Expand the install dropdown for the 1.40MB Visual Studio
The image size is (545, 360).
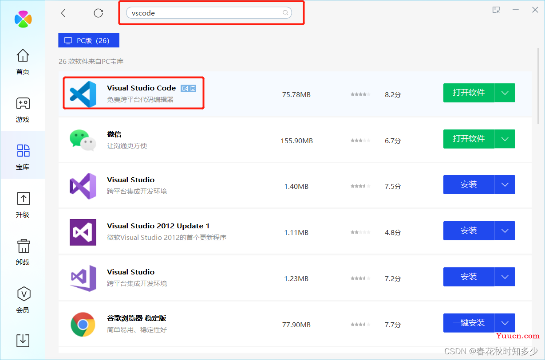[x=505, y=184]
